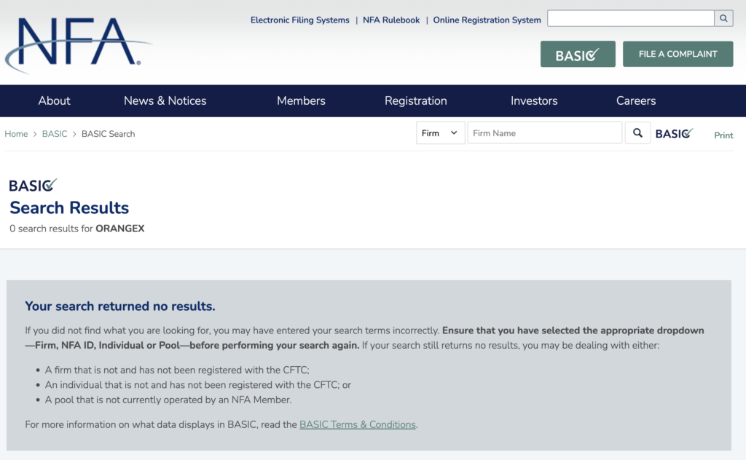Open the Members menu
This screenshot has width=746, height=460.
pos(301,100)
